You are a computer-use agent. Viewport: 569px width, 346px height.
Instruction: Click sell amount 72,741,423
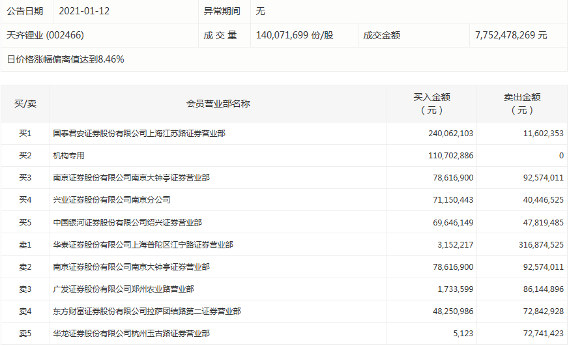543,334
